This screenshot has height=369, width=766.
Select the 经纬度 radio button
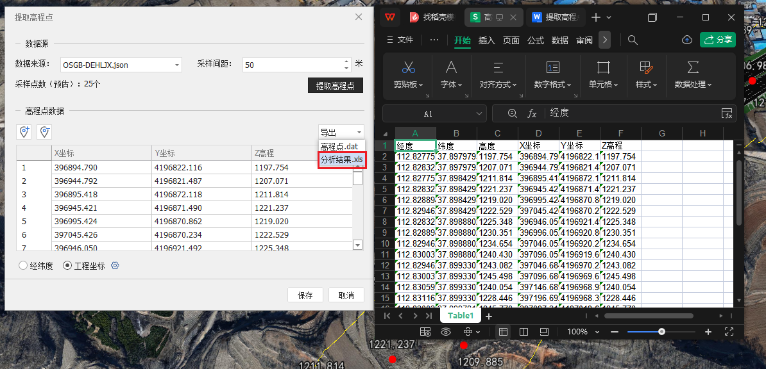[x=24, y=266]
